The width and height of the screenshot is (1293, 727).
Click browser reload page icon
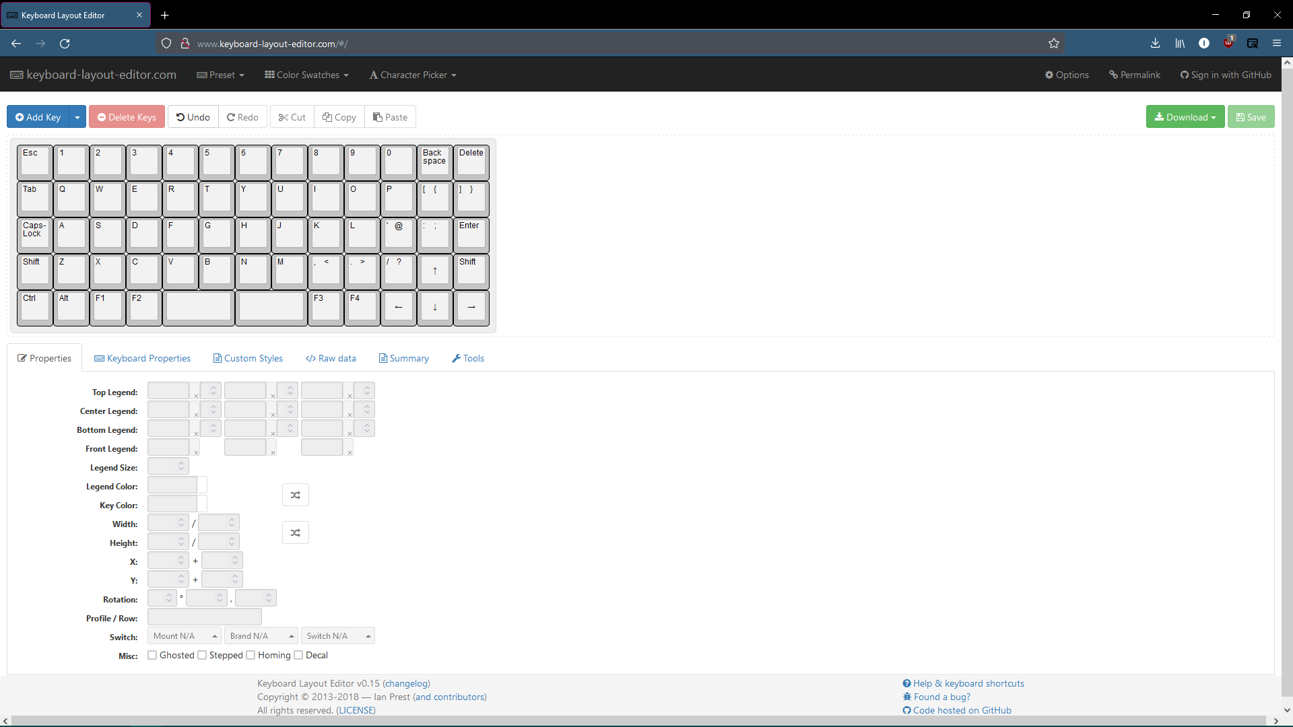65,44
